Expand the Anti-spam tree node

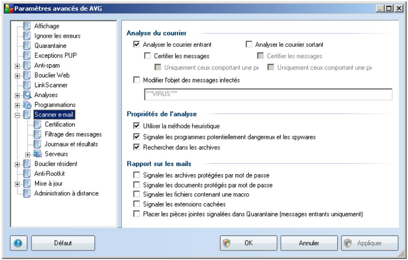(17, 66)
